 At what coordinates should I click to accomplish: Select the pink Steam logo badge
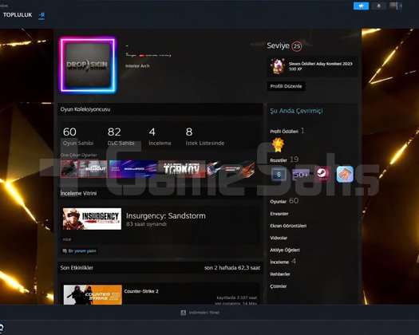[322, 174]
